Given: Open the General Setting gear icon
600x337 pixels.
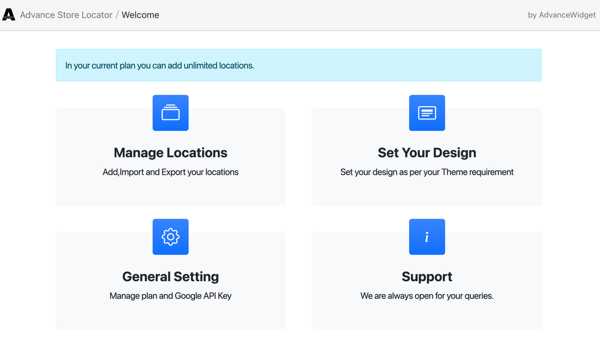Looking at the screenshot, I should click(171, 237).
